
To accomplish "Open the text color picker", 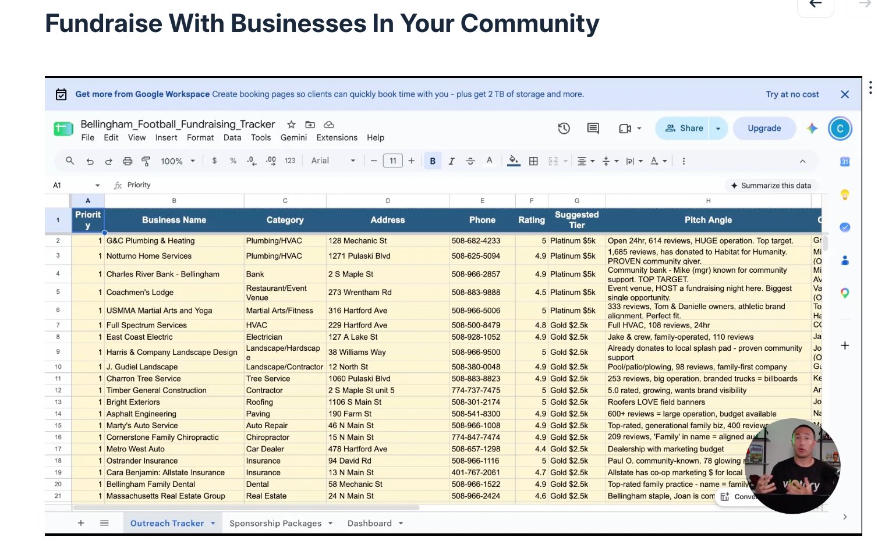I will (x=489, y=161).
